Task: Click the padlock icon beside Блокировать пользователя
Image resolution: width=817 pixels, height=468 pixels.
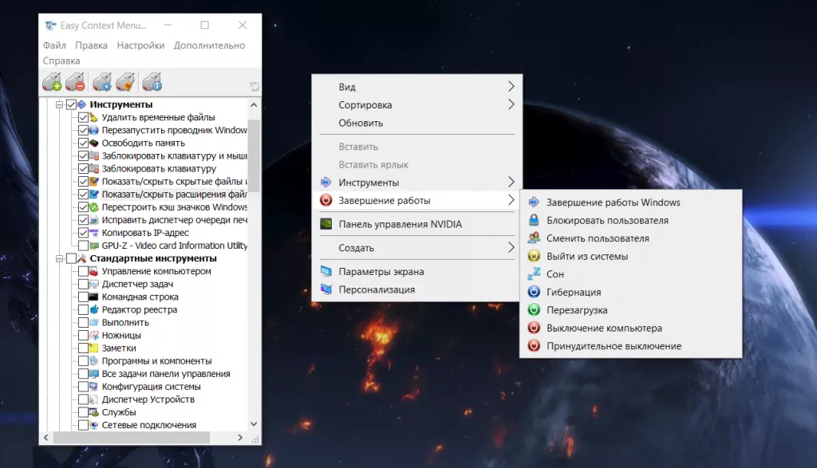Action: click(x=534, y=220)
